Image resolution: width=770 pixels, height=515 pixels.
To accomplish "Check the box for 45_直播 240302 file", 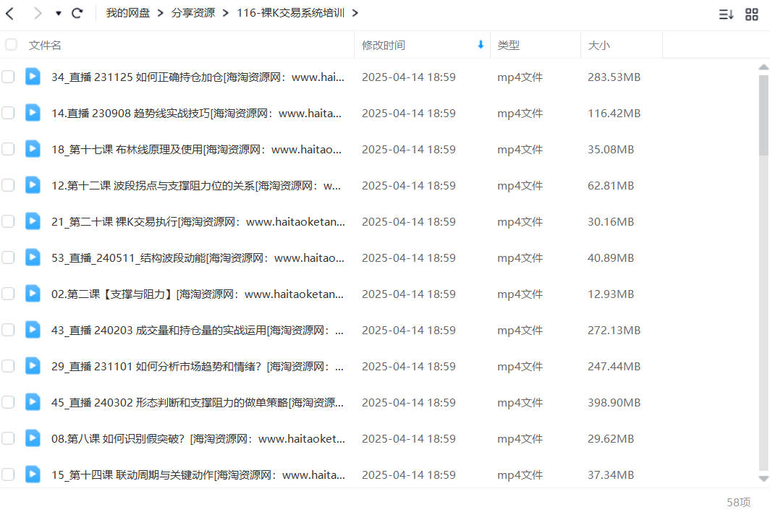I will pyautogui.click(x=8, y=403).
